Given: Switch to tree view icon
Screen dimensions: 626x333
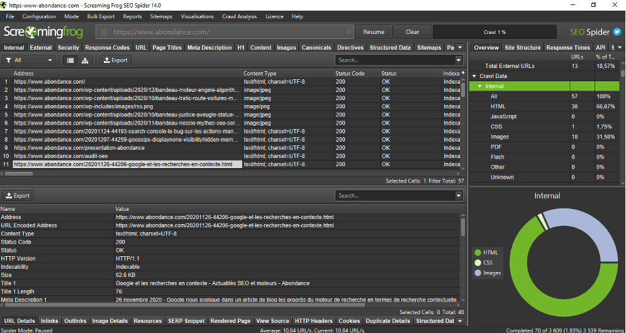Looking at the screenshot, I should tap(85, 60).
